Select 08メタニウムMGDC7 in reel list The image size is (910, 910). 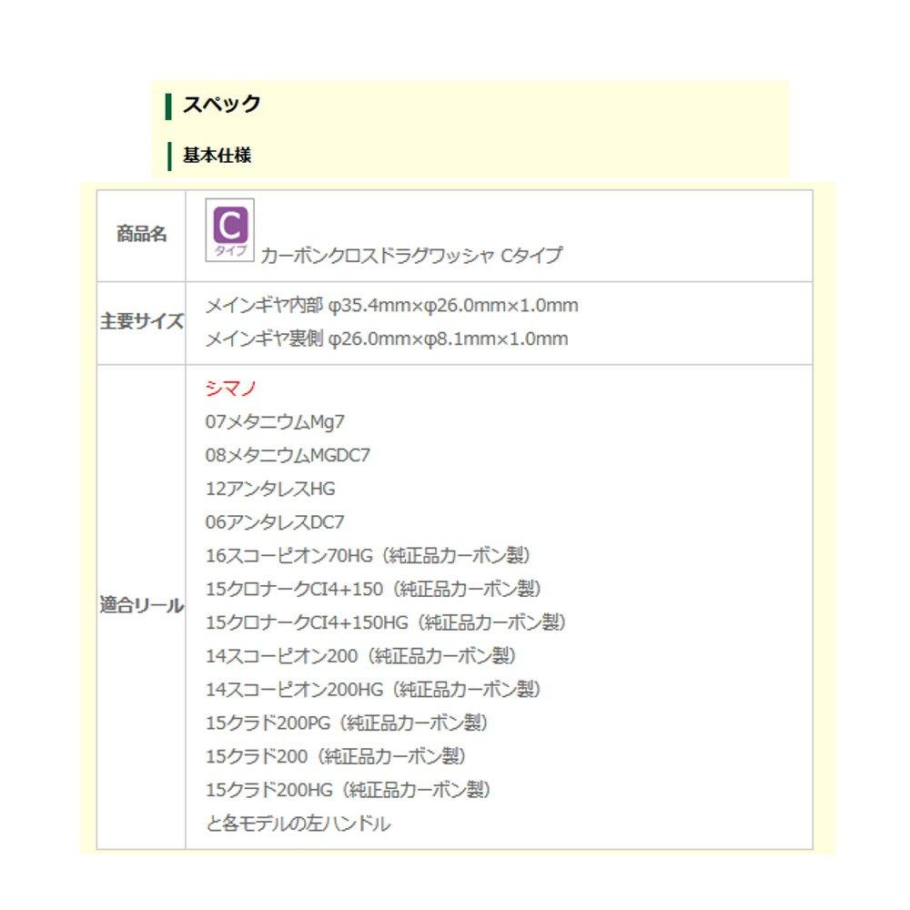(288, 455)
